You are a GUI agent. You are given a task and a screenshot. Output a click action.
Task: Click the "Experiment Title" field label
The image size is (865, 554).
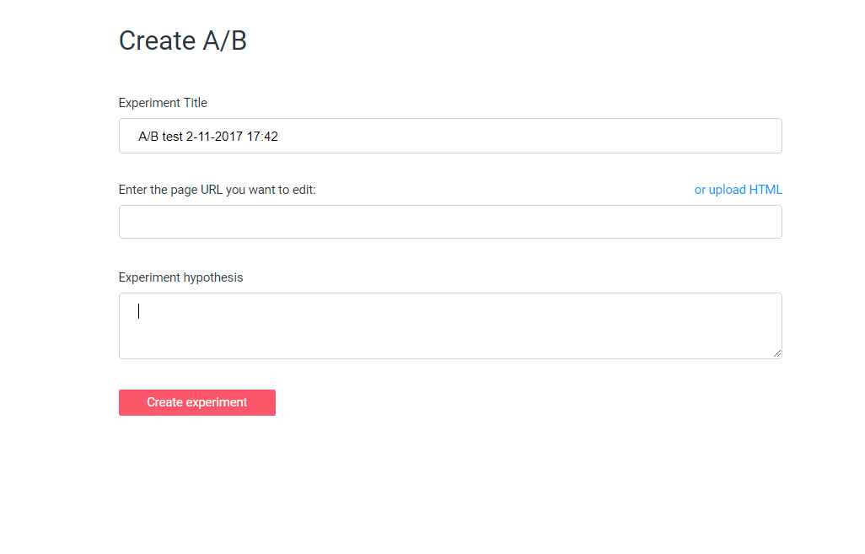163,103
